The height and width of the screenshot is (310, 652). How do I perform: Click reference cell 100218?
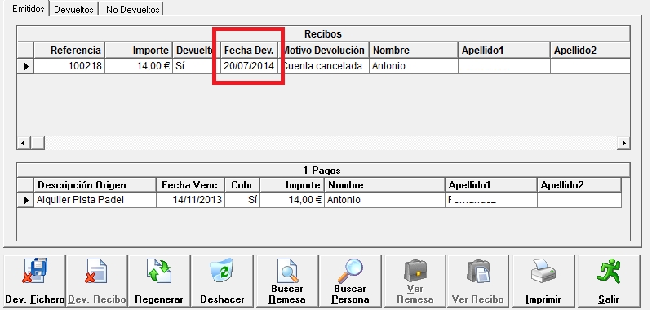tap(69, 66)
